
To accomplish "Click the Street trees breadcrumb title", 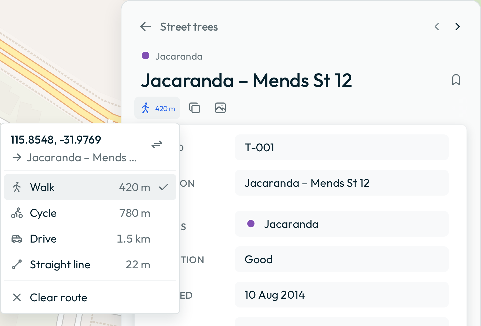I will [x=189, y=27].
